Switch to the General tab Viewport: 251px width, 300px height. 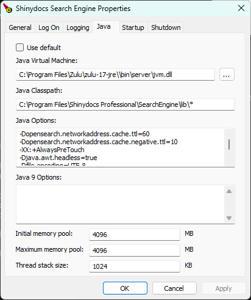[20, 27]
